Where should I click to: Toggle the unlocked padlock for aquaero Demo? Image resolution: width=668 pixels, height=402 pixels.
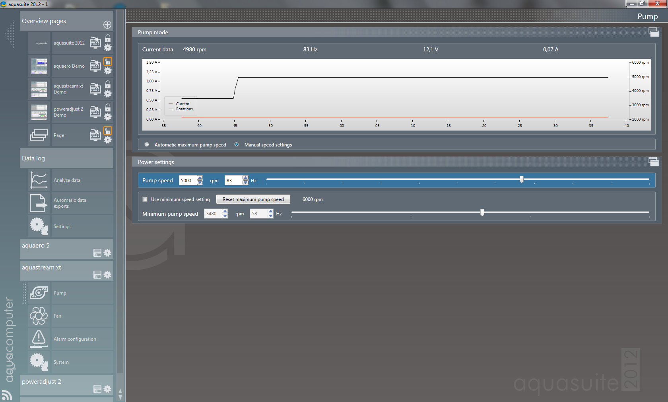108,61
